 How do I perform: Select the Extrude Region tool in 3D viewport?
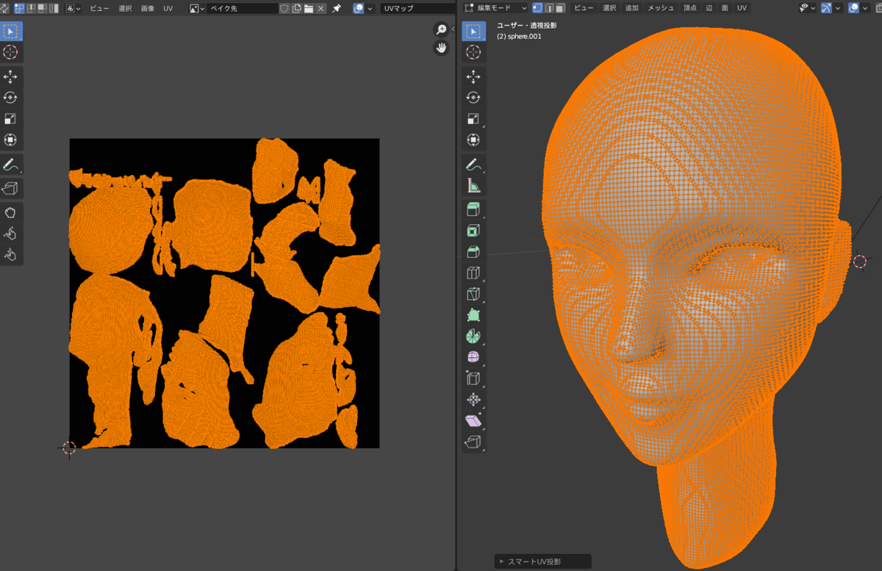tap(473, 209)
